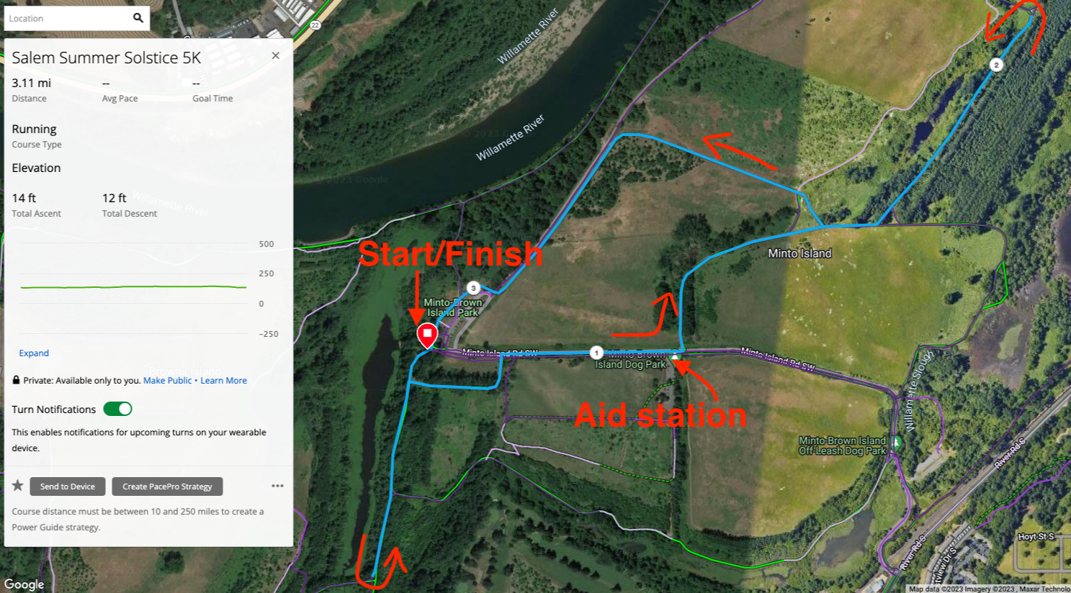The width and height of the screenshot is (1071, 593).
Task: Open the Learn More link
Action: click(223, 381)
